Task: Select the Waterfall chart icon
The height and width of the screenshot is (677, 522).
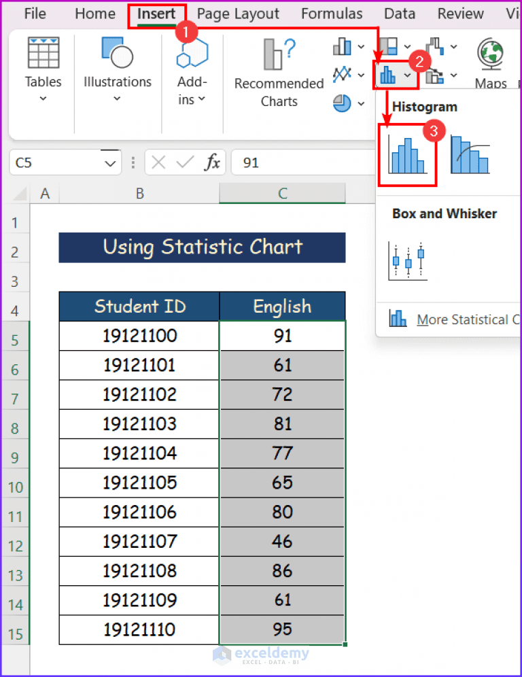Action: tap(435, 46)
